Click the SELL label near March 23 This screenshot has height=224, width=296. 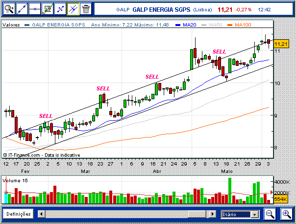(x=103, y=88)
